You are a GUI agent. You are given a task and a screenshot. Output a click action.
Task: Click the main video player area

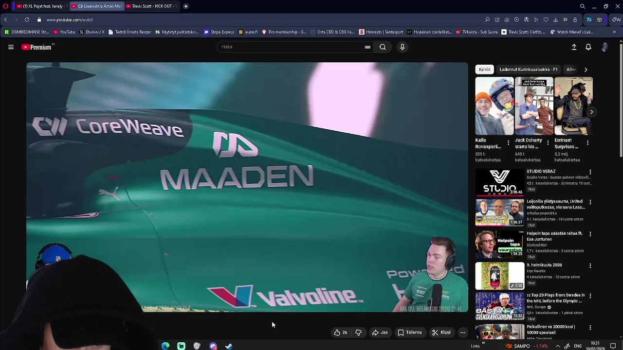click(x=247, y=187)
